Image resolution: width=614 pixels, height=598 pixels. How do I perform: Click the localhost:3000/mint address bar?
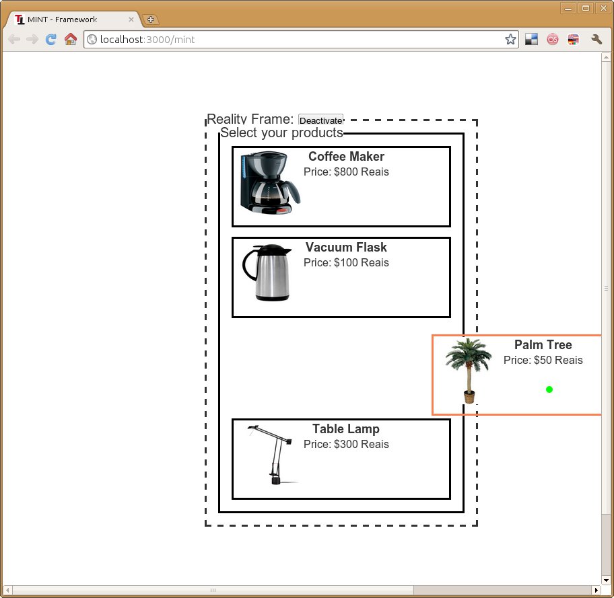(x=296, y=40)
